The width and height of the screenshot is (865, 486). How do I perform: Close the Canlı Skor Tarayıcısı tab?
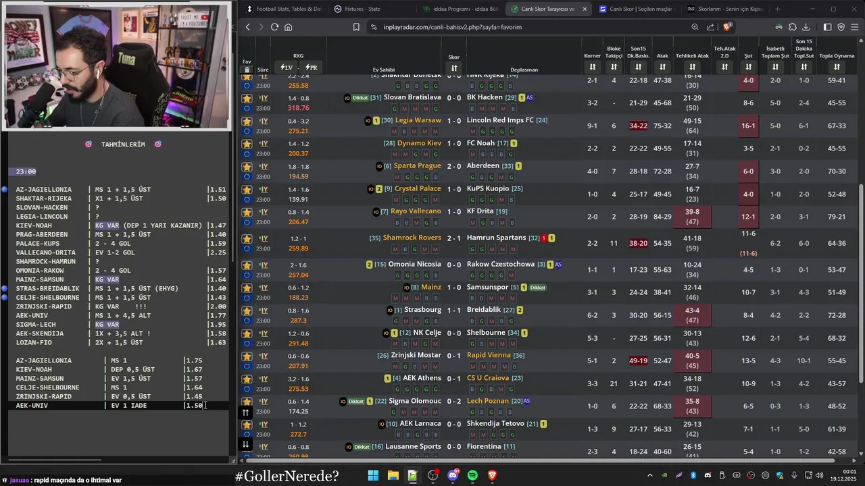585,9
